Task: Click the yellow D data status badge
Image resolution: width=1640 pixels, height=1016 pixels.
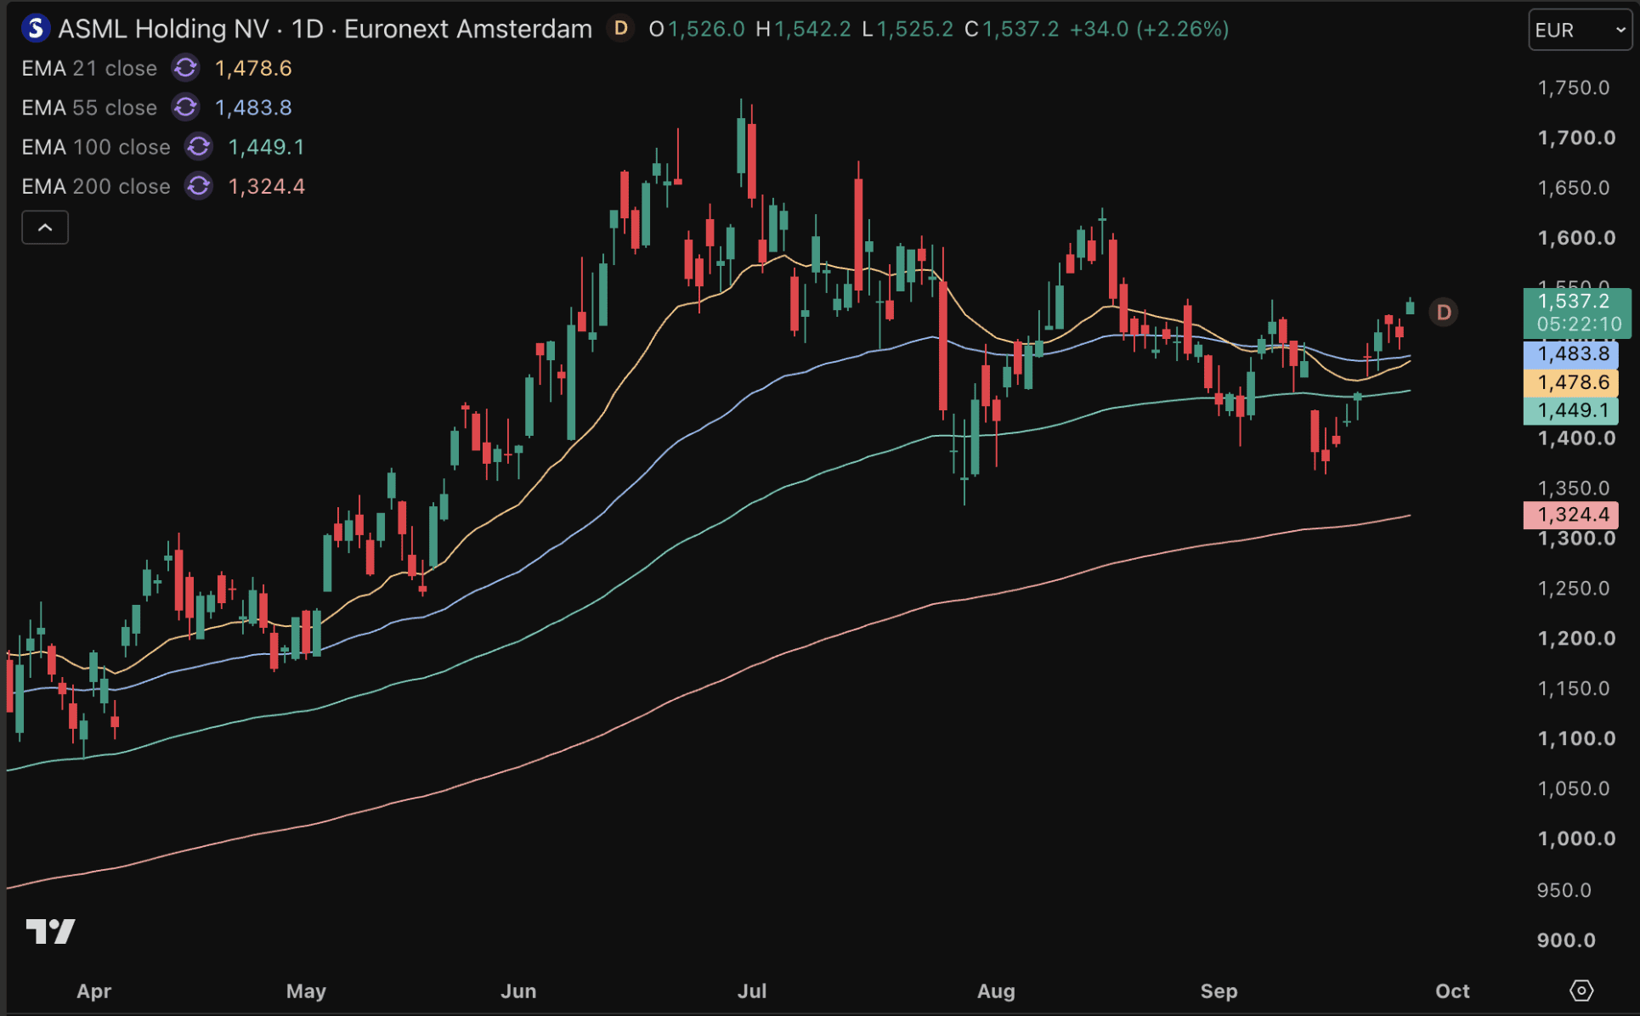Action: (621, 29)
